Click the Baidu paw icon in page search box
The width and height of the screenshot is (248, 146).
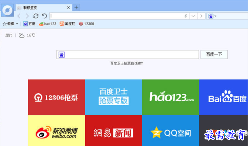coord(62,55)
